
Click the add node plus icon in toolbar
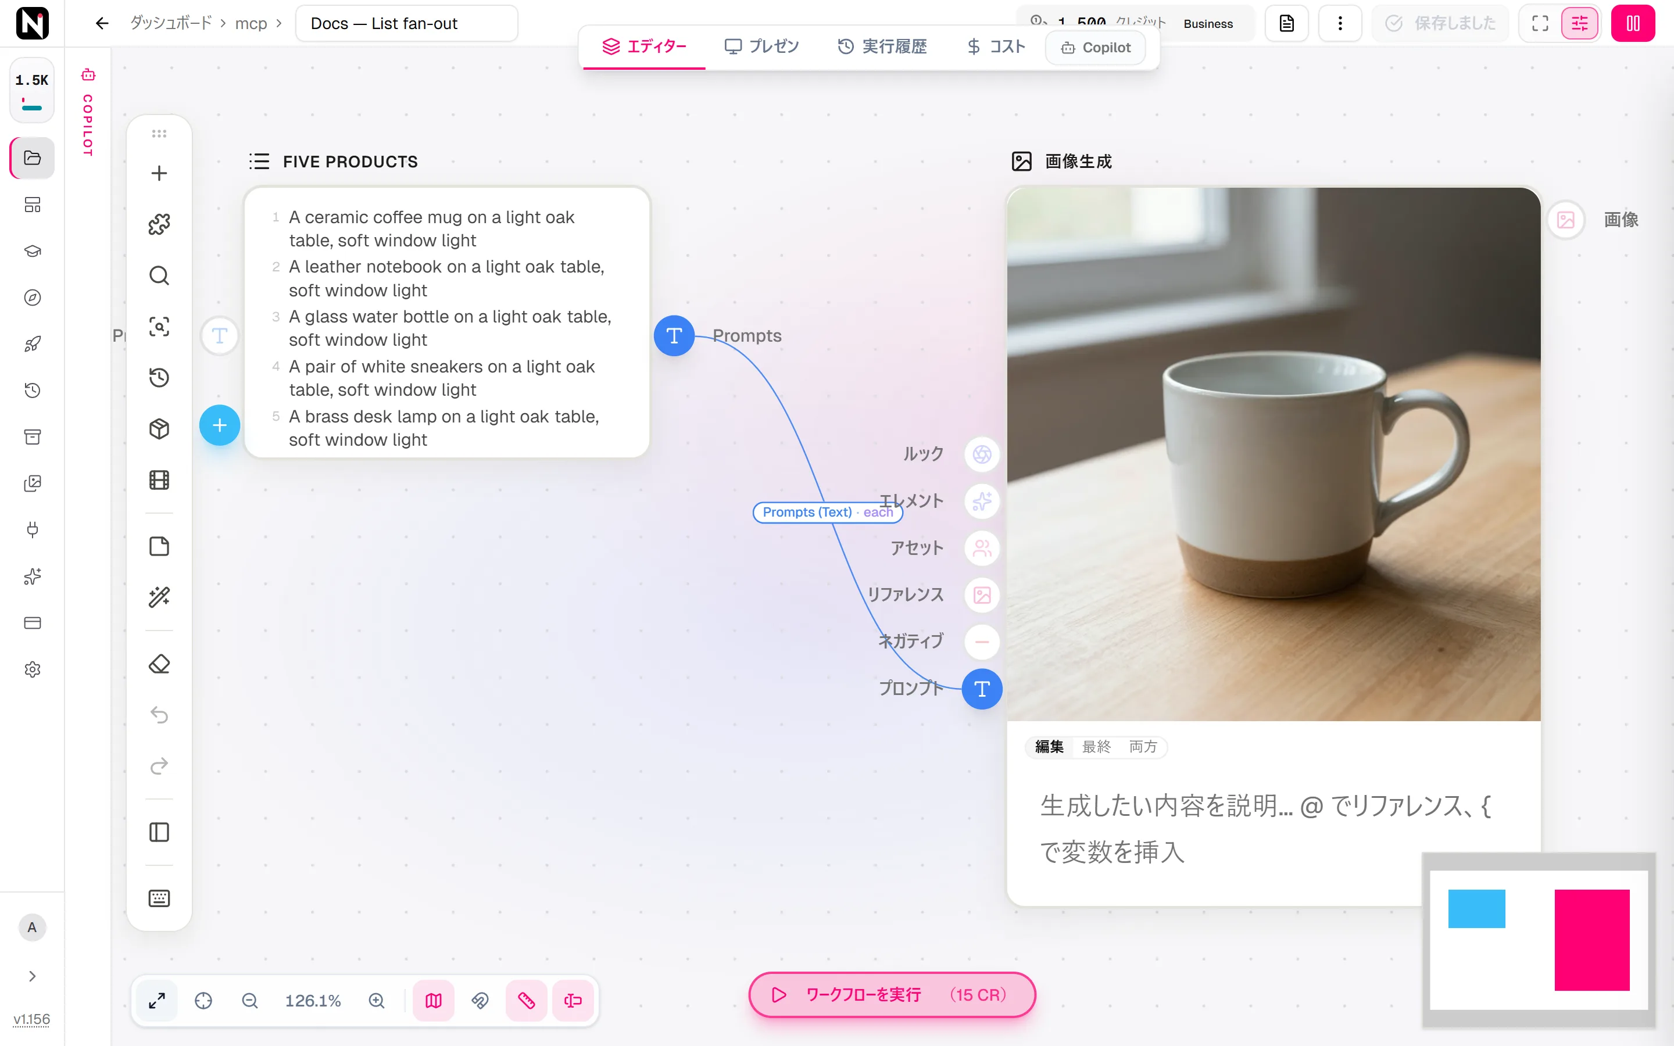point(159,173)
